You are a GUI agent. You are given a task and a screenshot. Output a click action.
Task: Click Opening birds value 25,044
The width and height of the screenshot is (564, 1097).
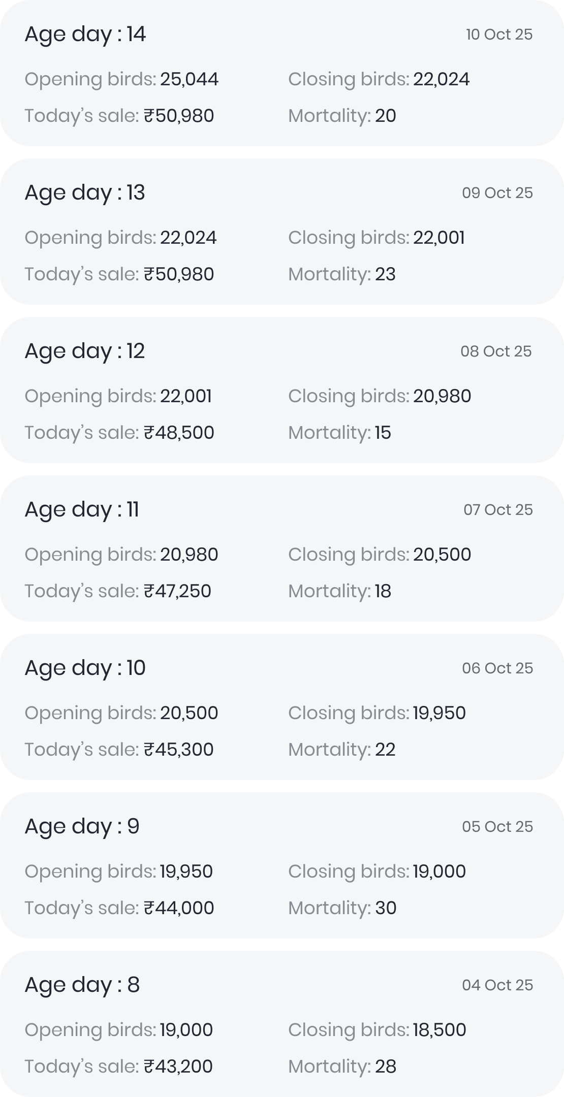click(189, 79)
